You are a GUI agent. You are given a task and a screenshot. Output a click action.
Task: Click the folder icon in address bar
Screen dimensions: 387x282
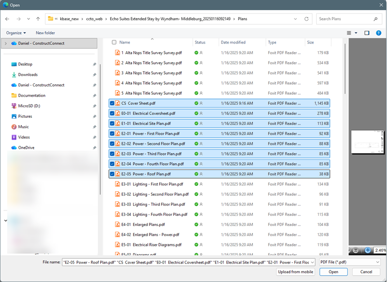(x=50, y=19)
